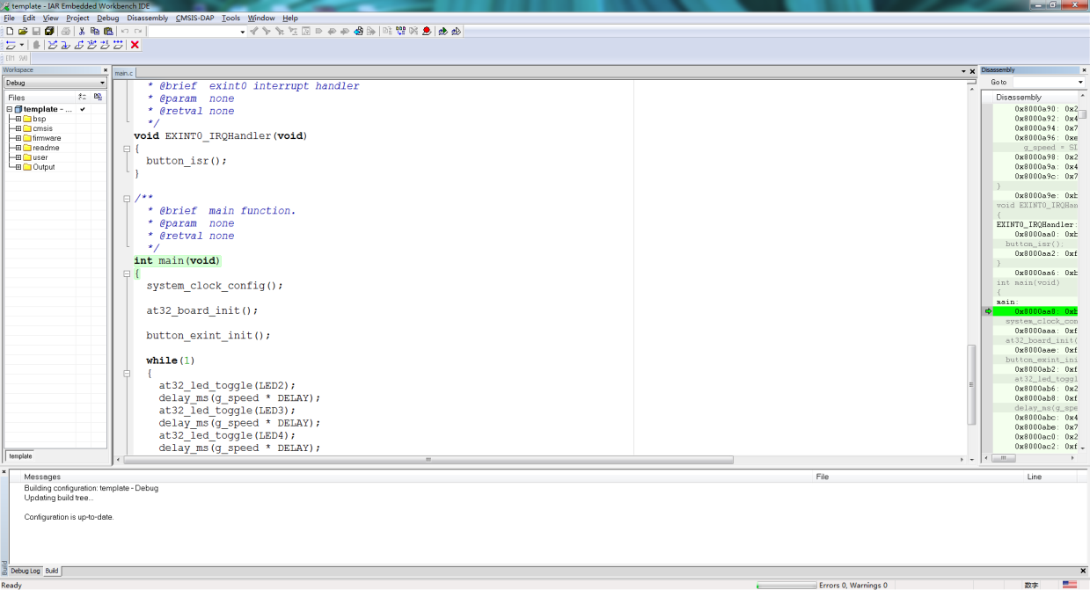The image size is (1090, 590).
Task: Switch to the Debug Log tab
Action: point(25,571)
